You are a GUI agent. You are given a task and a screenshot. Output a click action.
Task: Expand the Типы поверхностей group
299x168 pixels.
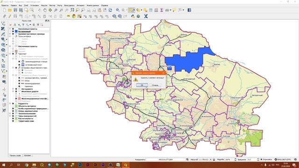tap(10, 116)
